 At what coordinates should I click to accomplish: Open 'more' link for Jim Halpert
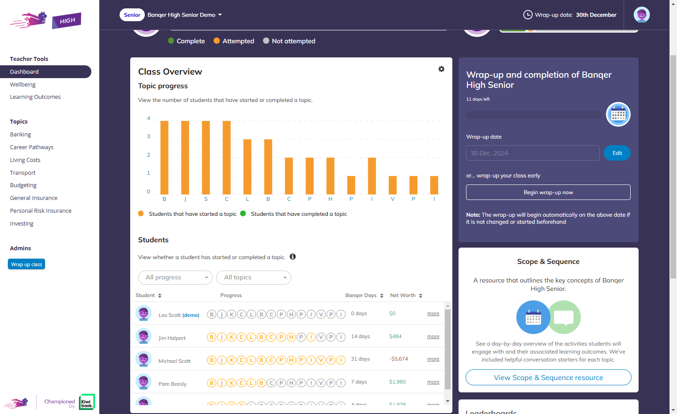(x=433, y=336)
